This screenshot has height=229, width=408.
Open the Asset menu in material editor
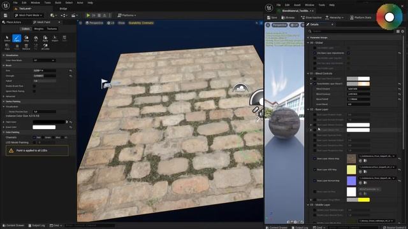[297, 5]
